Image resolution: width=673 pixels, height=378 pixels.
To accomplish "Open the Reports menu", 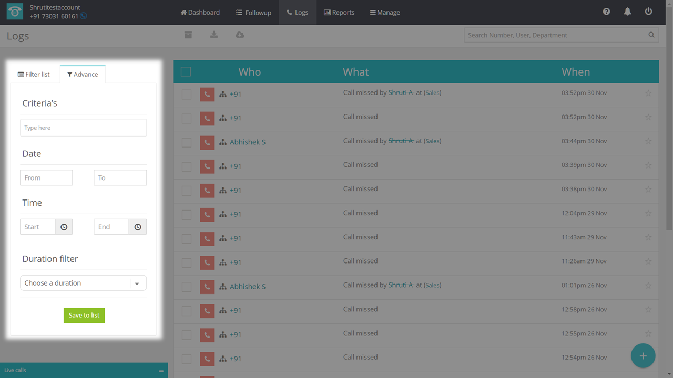I will (x=339, y=12).
